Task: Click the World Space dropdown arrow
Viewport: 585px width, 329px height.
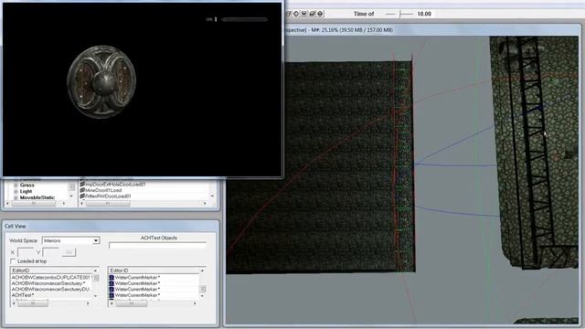Action: (x=96, y=240)
